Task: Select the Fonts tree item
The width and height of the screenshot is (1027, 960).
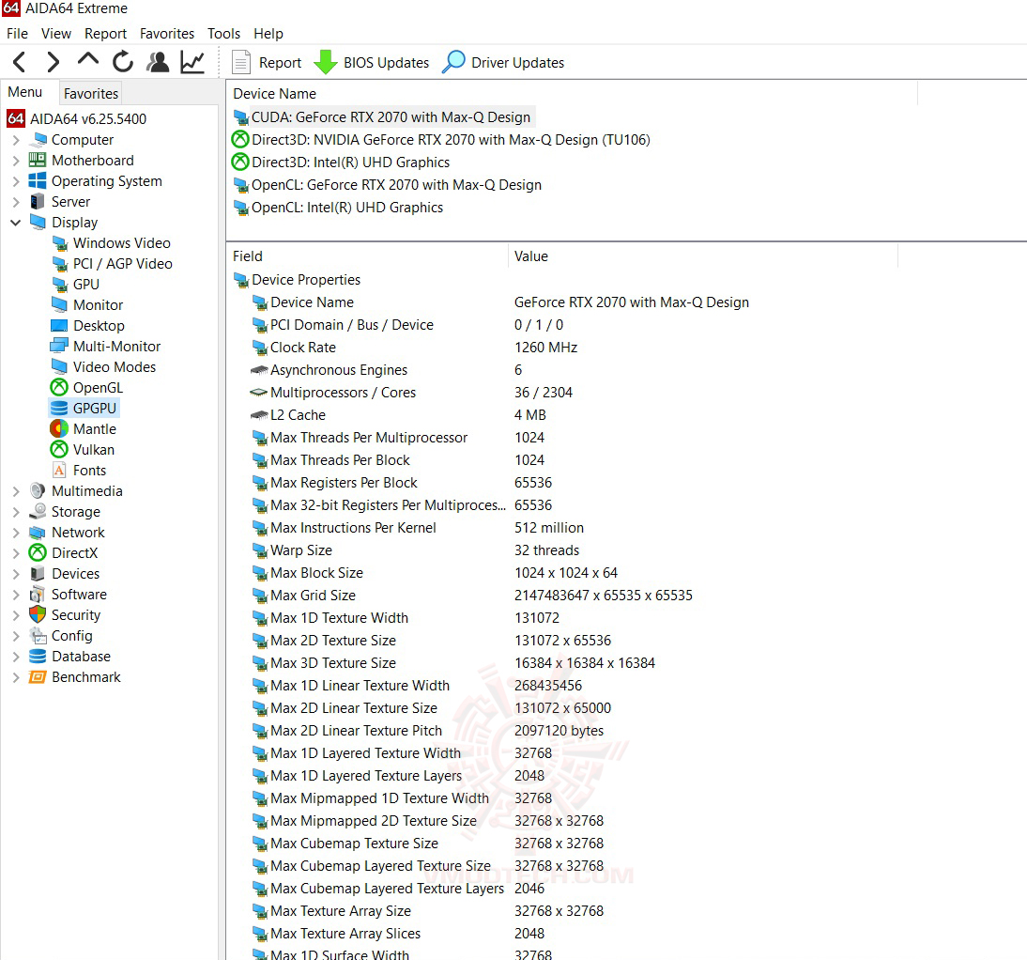Action: pos(79,471)
